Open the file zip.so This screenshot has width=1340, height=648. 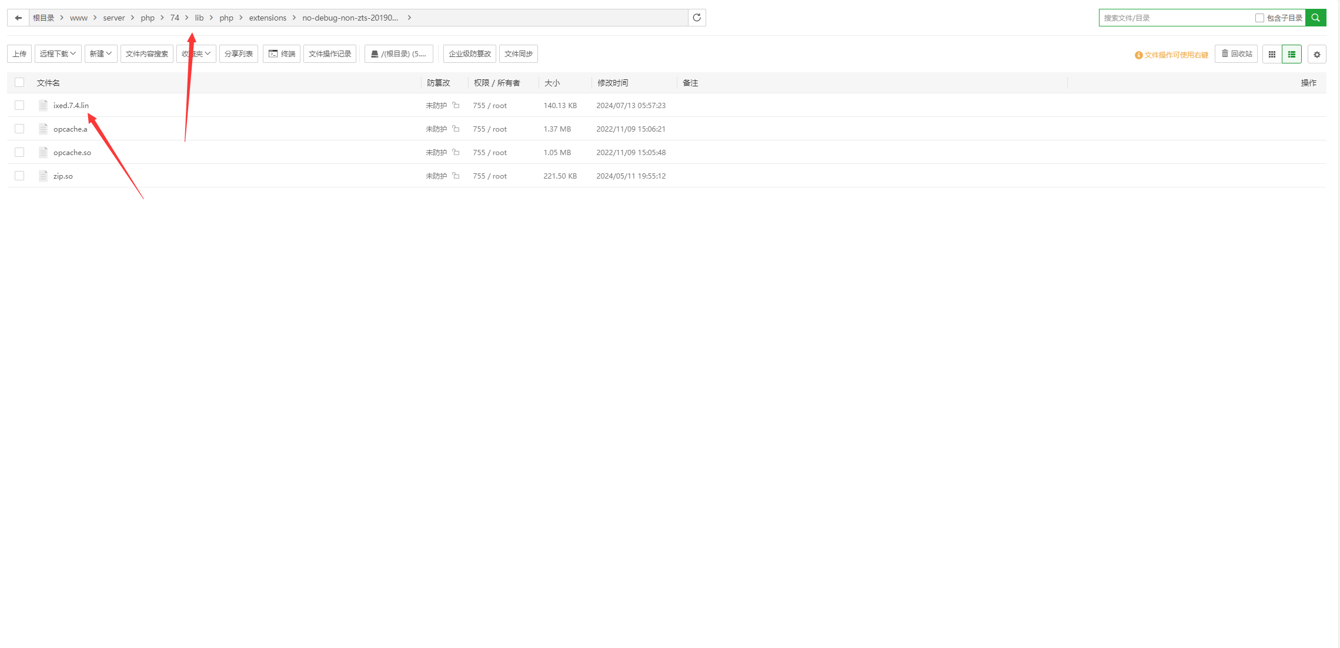(x=63, y=176)
